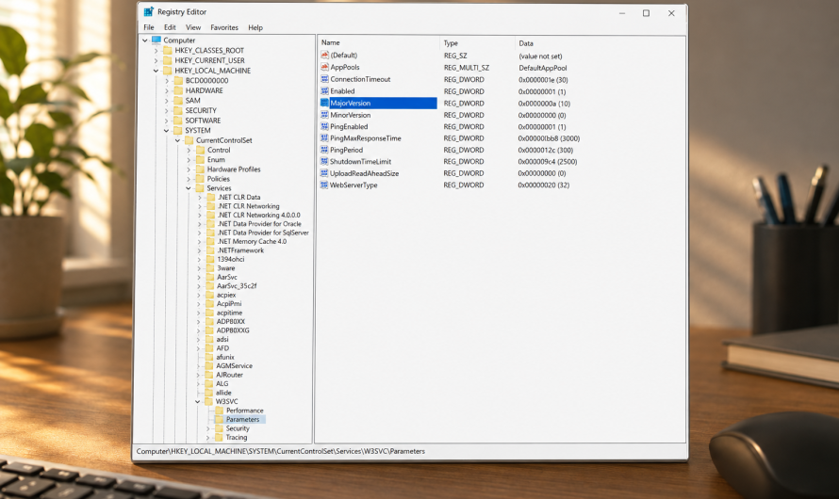Select the AJRouter key in tree

coord(230,375)
